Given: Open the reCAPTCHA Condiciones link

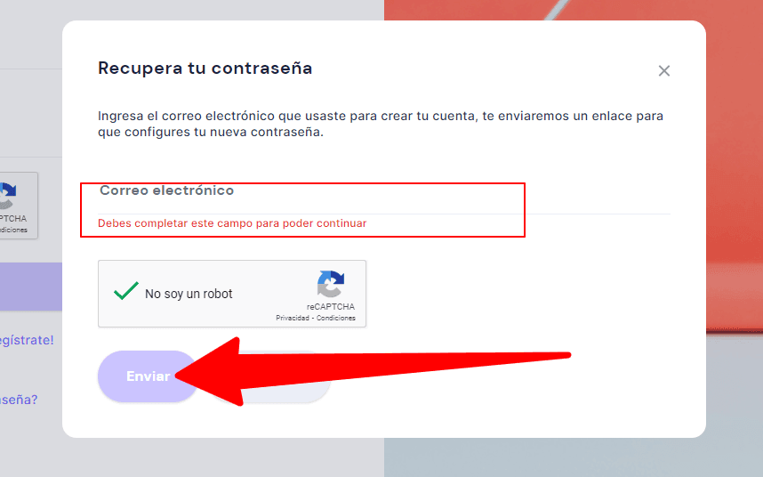Looking at the screenshot, I should click(336, 318).
